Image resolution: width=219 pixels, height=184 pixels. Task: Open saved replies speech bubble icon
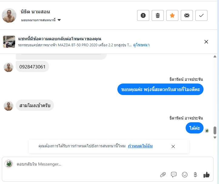click(174, 175)
